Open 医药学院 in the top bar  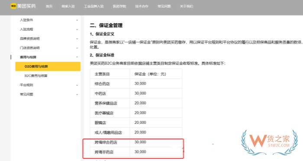click(119, 6)
